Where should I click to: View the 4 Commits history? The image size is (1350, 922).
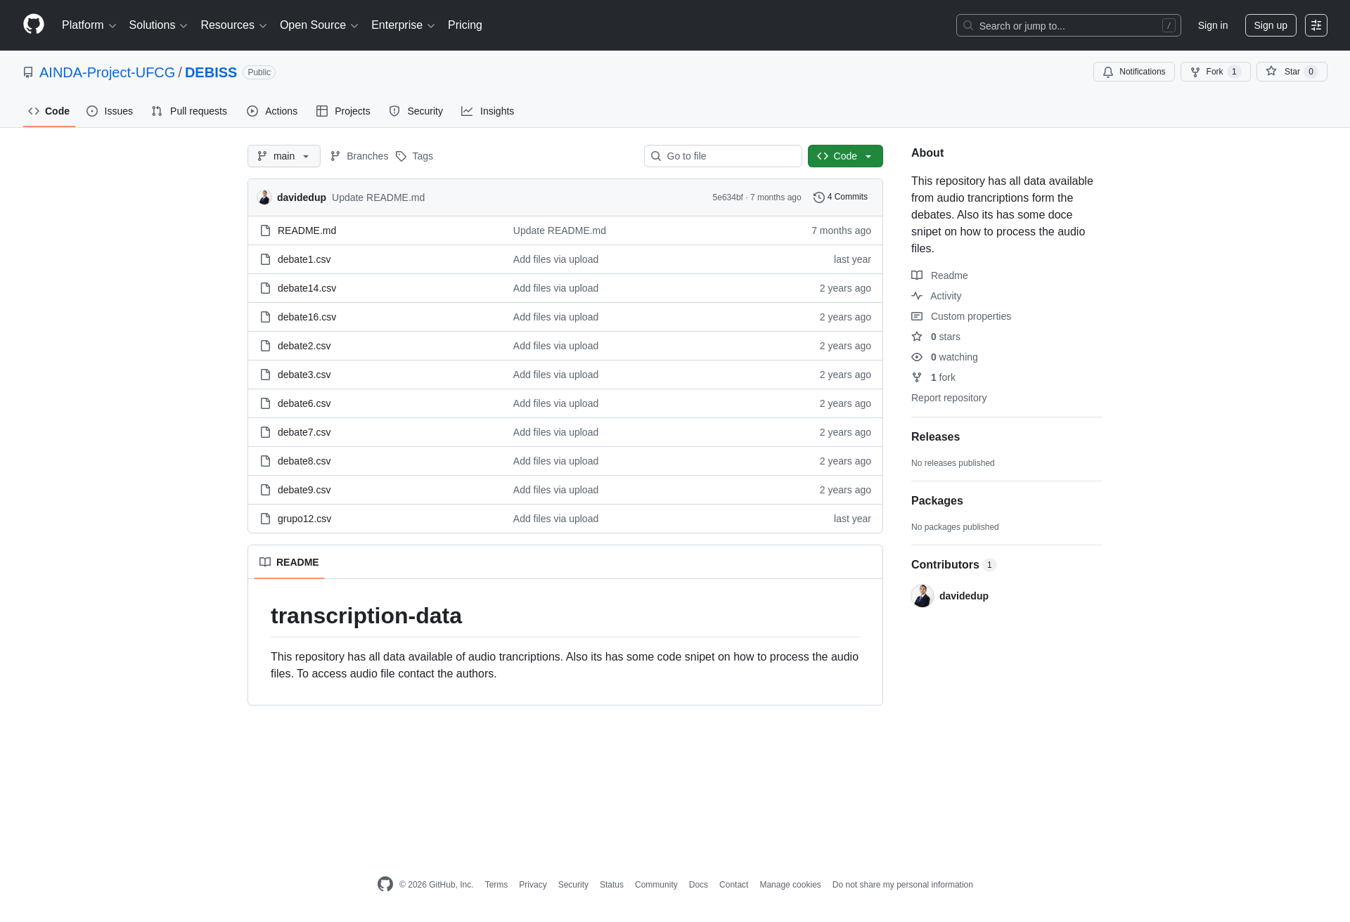(x=840, y=197)
